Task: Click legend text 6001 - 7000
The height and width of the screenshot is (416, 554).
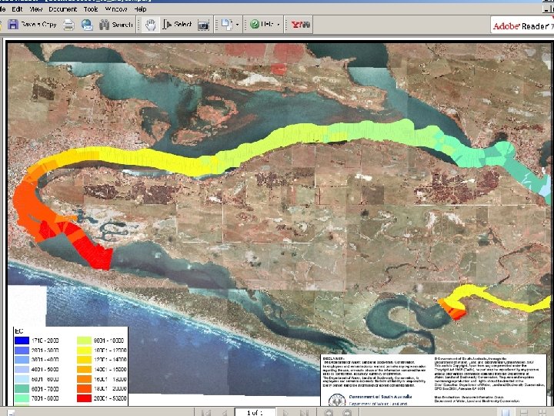Action: (x=45, y=389)
